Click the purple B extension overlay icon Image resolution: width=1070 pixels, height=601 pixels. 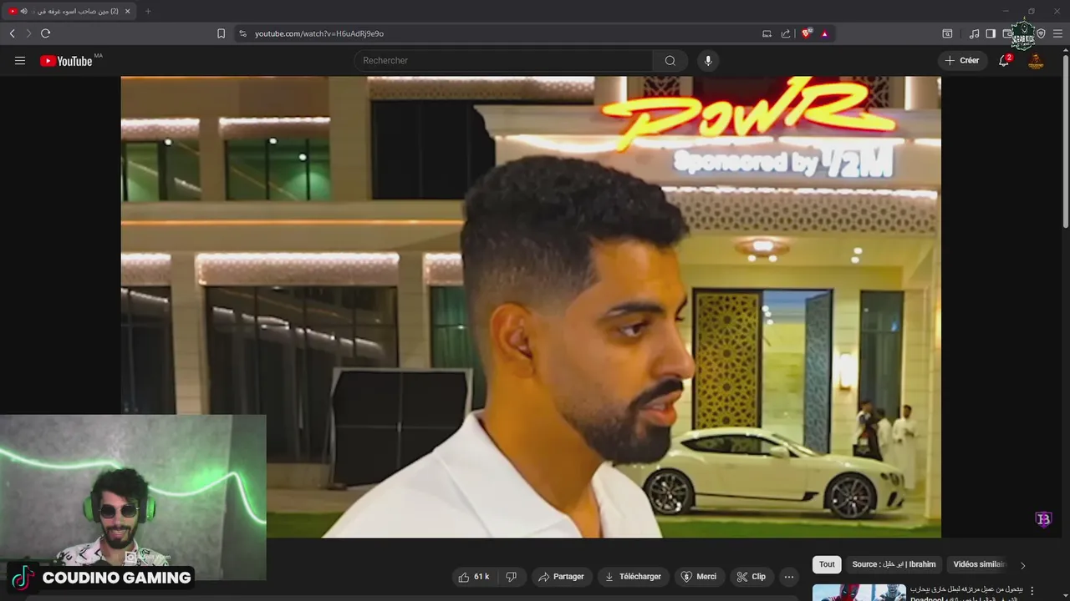point(1043,520)
